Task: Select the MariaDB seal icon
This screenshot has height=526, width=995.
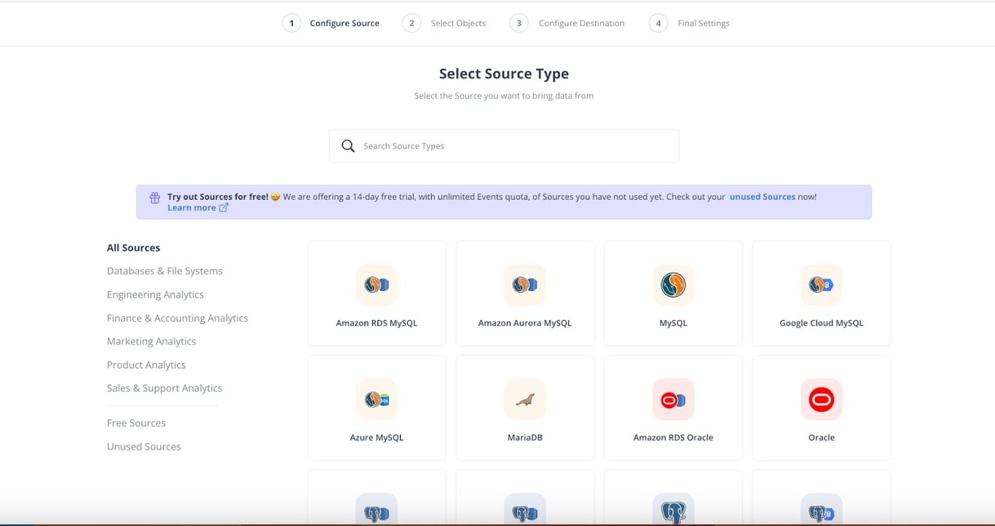Action: tap(524, 399)
